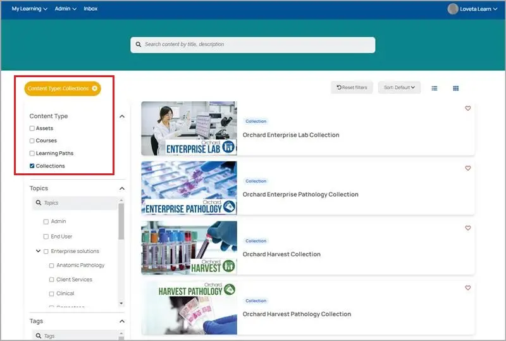Focus the main content search field
This screenshot has height=341, width=506.
pyautogui.click(x=252, y=44)
